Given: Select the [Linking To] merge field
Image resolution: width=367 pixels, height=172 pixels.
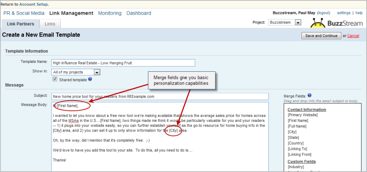Looking at the screenshot, I should click(x=297, y=149).
